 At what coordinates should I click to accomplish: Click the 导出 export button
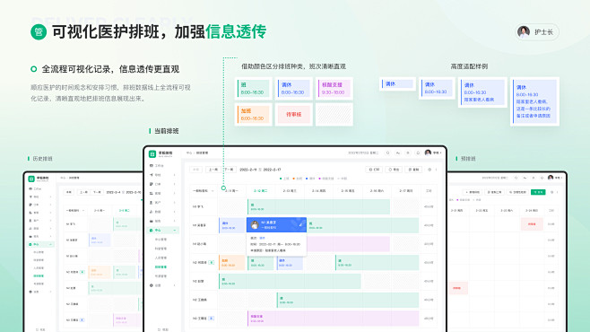(394, 170)
